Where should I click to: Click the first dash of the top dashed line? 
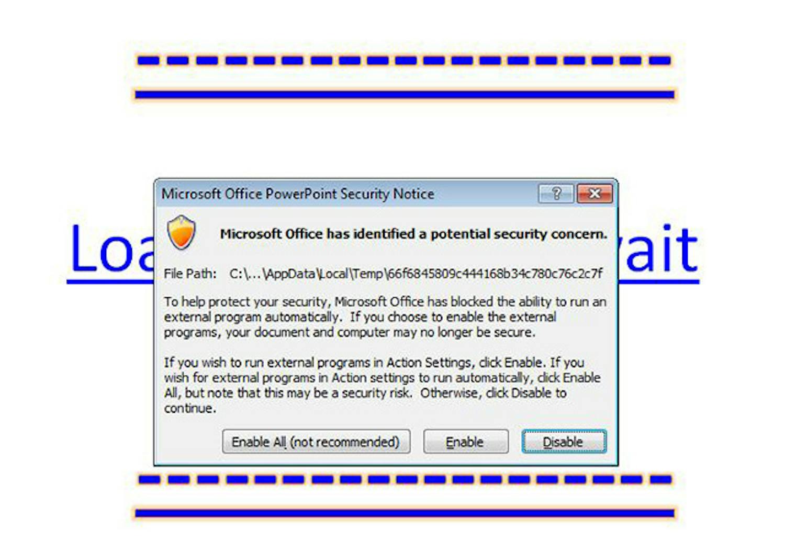click(x=148, y=61)
